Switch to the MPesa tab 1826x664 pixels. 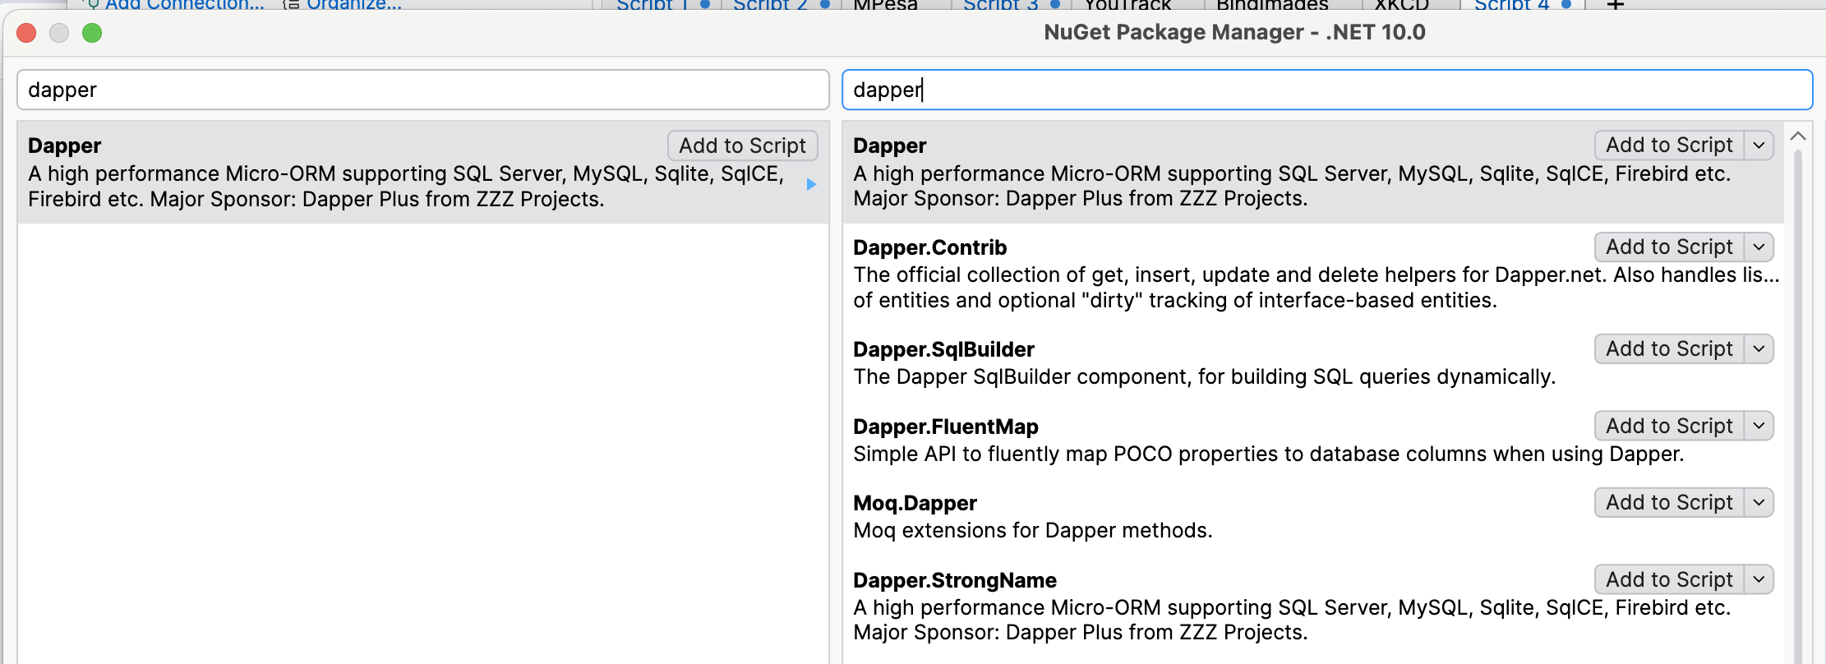point(885,5)
